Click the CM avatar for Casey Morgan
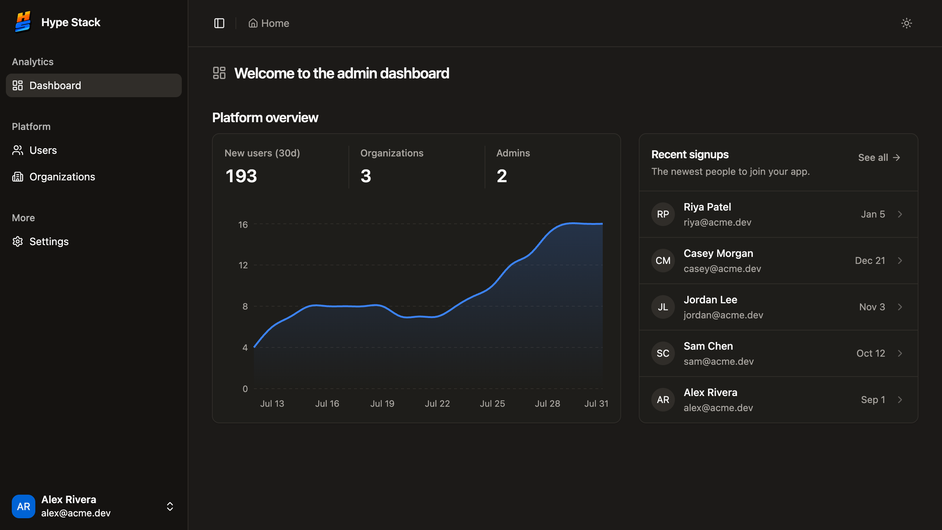 pyautogui.click(x=663, y=261)
